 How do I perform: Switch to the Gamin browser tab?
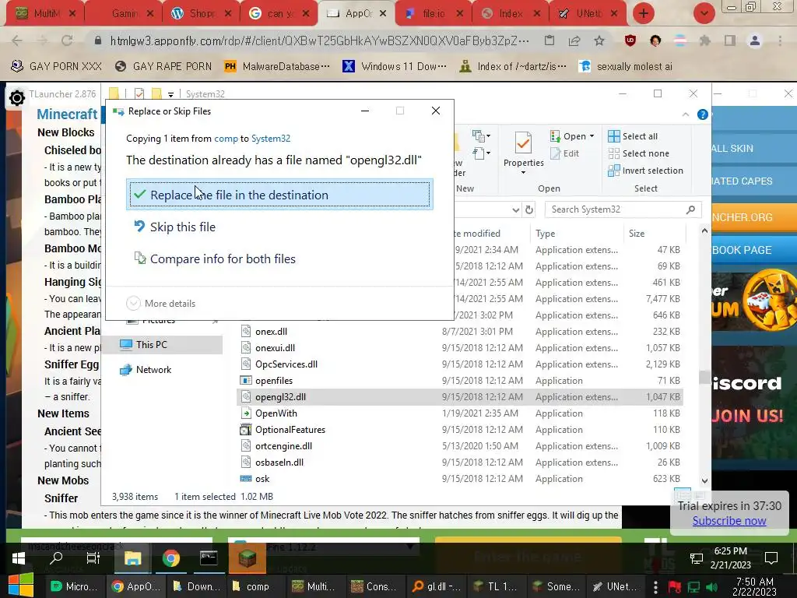[124, 14]
